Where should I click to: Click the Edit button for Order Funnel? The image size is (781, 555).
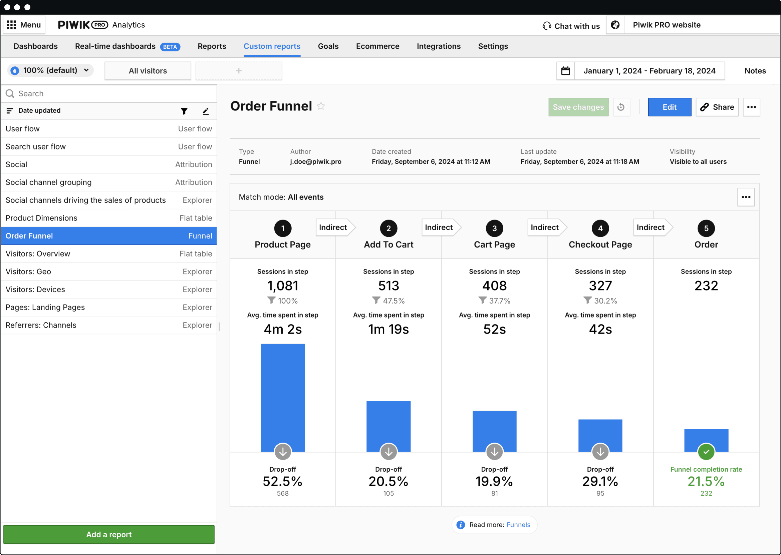coord(669,107)
